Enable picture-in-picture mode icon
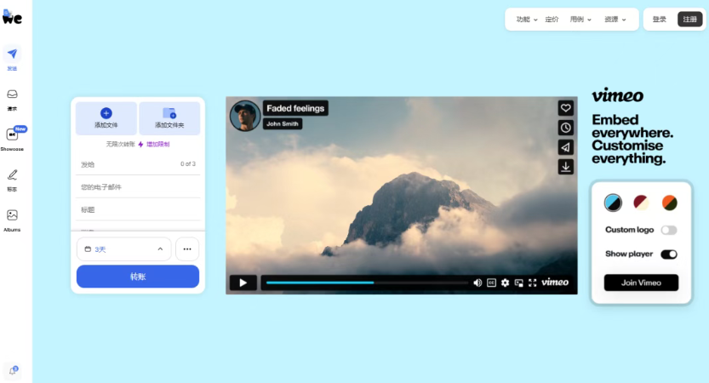The width and height of the screenshot is (709, 383). [x=519, y=283]
